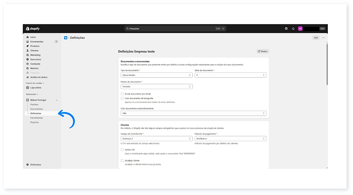Open Ferramentas in Moloni submenu

click(x=37, y=118)
